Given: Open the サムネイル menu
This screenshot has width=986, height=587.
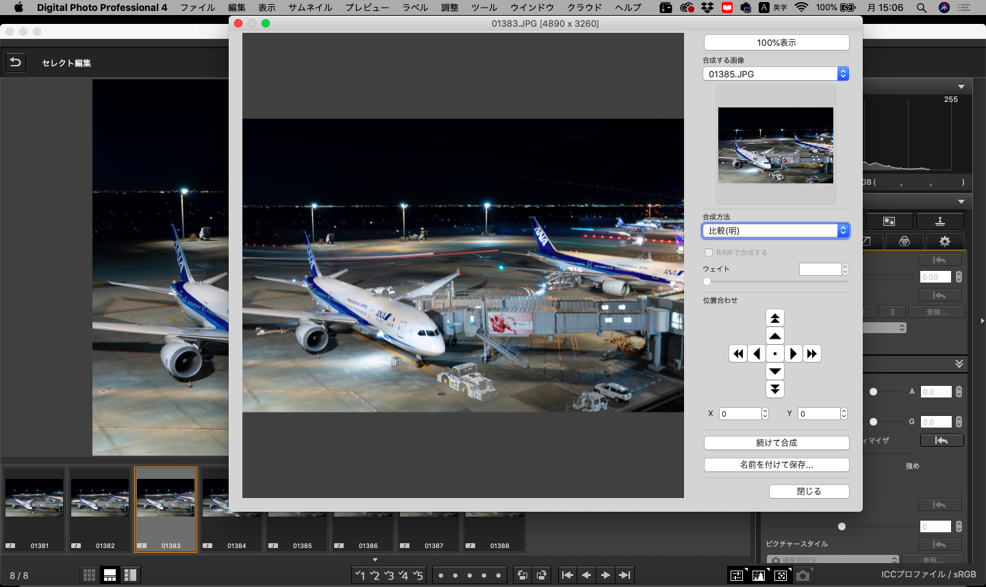Looking at the screenshot, I should coord(309,8).
